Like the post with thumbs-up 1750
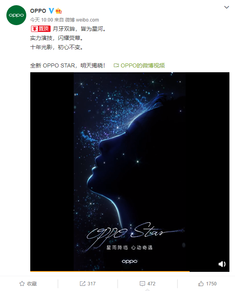This screenshot has width=235, height=291. pos(207,283)
